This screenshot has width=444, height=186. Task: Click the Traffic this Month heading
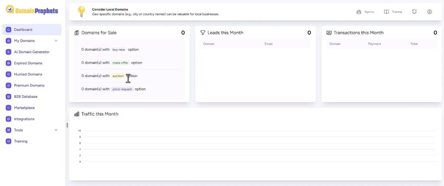pyautogui.click(x=100, y=114)
